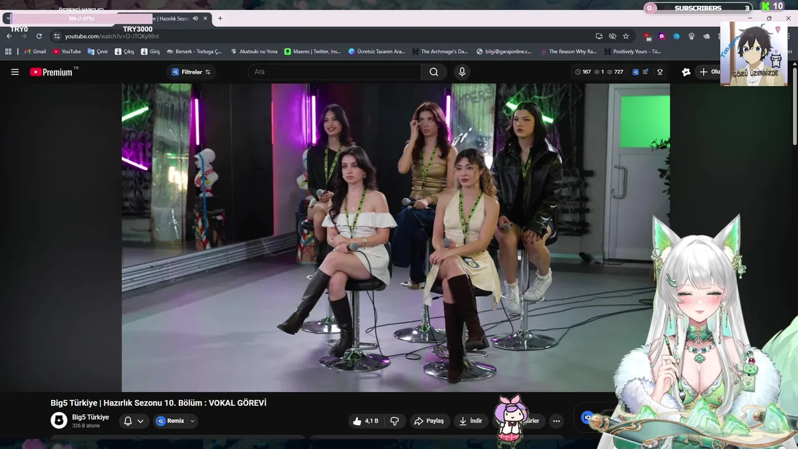Open the Filtreler filter button
This screenshot has height=449, width=798.
(x=191, y=72)
